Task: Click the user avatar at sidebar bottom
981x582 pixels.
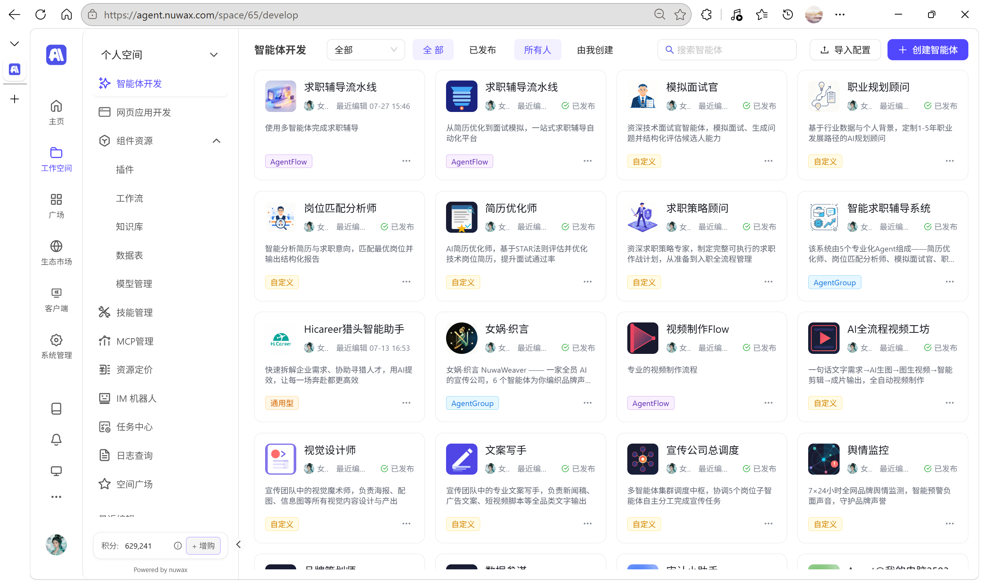Action: [x=56, y=545]
